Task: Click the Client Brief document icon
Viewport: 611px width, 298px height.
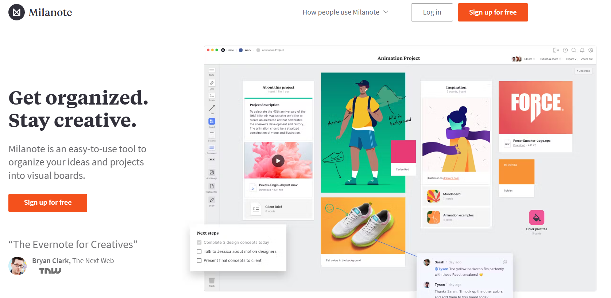Action: point(256,209)
